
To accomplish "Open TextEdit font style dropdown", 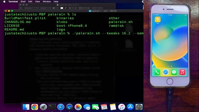I will [x=46, y=8].
